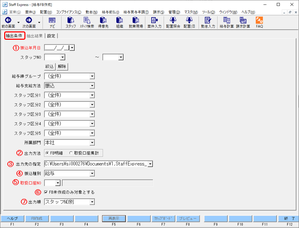This screenshot has height=228, width=299.
Task: Open the first スタッフNO dropdown
Action: [x=62, y=57]
